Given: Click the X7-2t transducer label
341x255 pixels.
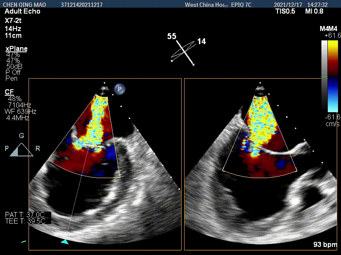Looking at the screenshot, I should click(14, 20).
